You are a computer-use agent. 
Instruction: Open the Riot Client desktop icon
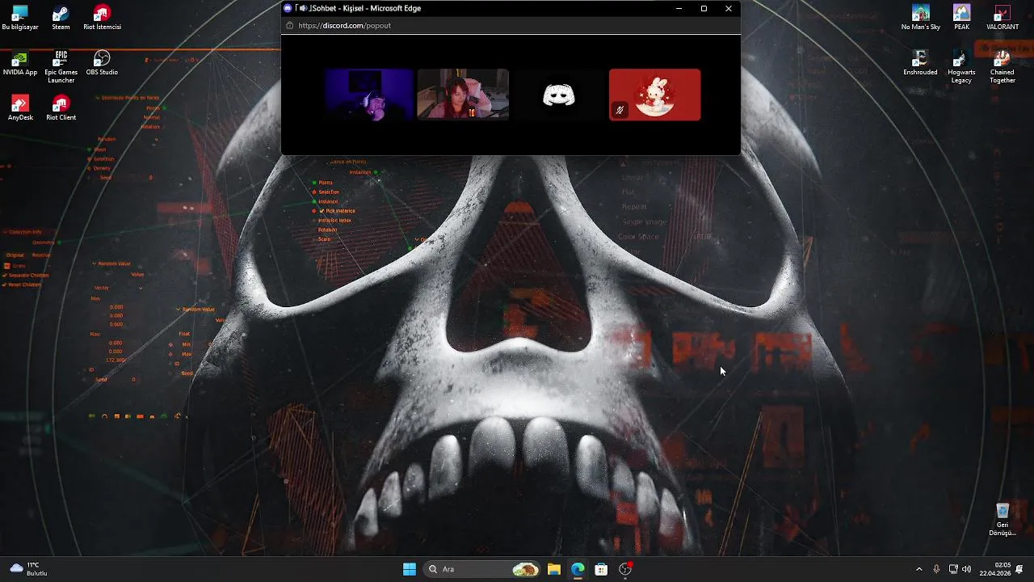coord(61,108)
